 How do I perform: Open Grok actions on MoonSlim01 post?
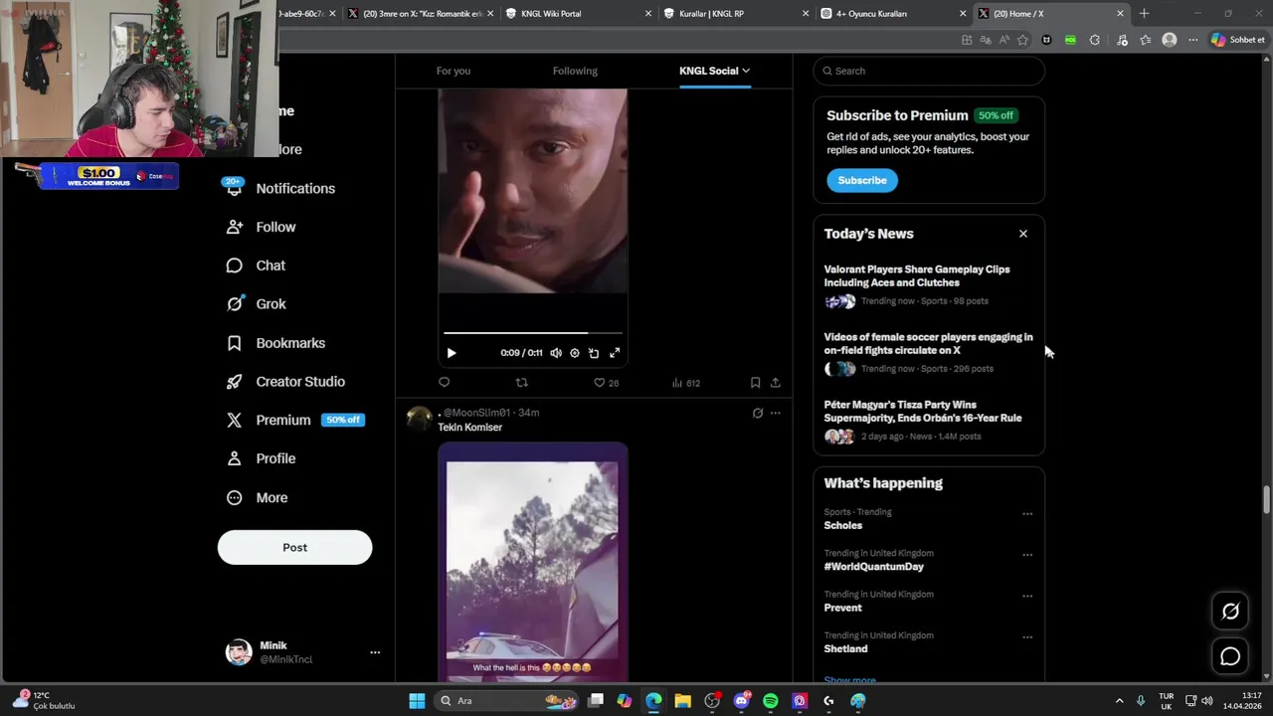tap(758, 413)
